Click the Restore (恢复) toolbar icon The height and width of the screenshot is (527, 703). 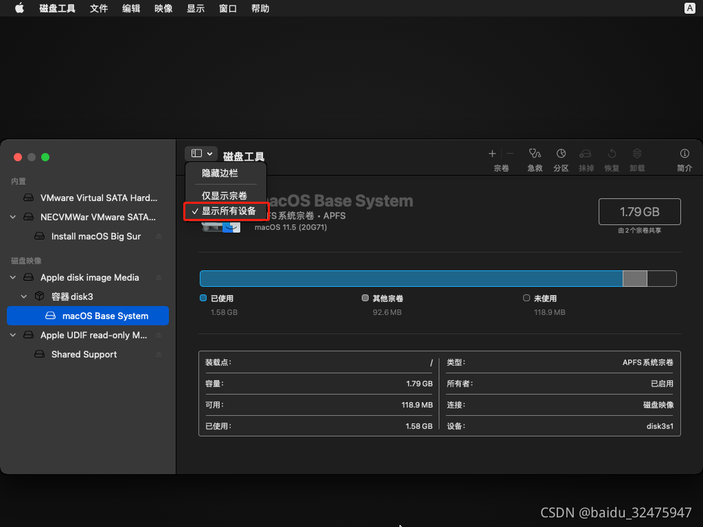(x=612, y=154)
